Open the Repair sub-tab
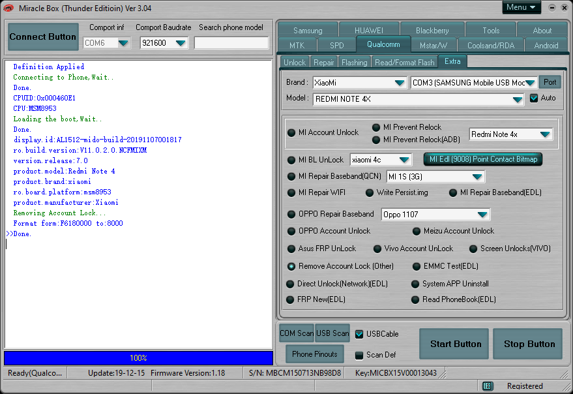The height and width of the screenshot is (394, 573). (x=324, y=62)
